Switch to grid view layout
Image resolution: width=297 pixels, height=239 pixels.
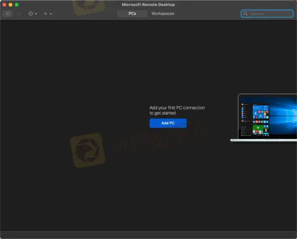point(7,14)
